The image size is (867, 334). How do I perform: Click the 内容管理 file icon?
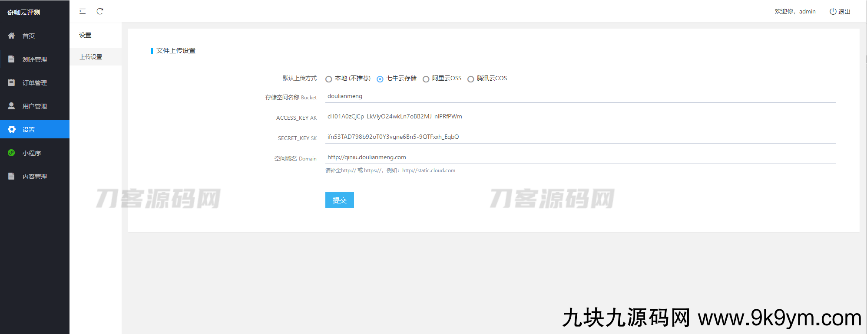pos(12,176)
